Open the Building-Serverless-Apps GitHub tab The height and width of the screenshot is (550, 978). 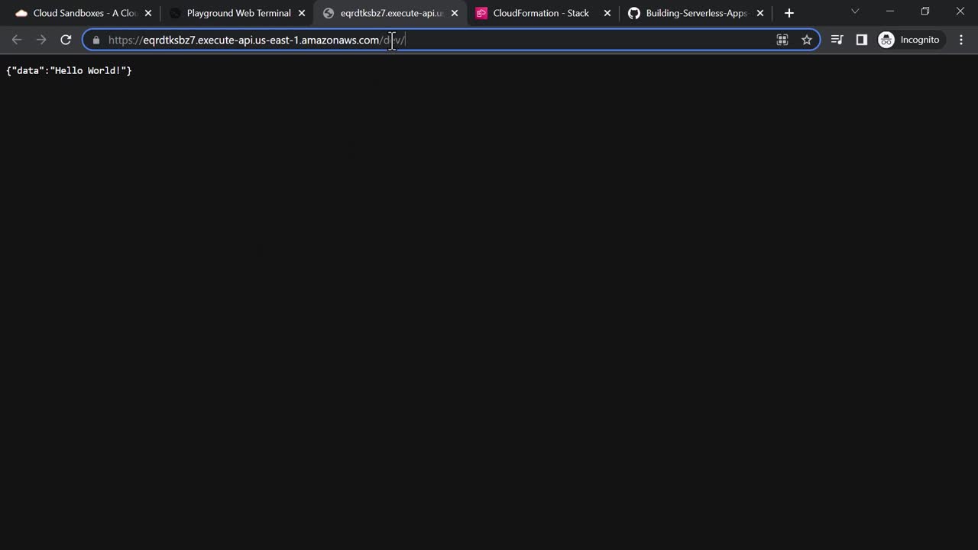[x=695, y=13]
